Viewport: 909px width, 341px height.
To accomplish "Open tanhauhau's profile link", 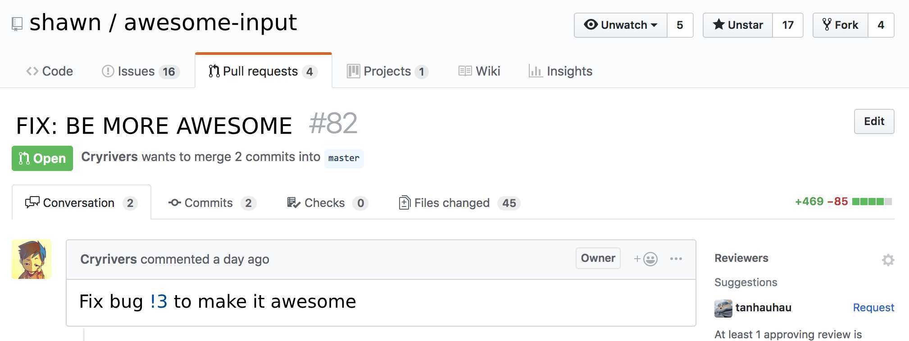I will pyautogui.click(x=764, y=308).
